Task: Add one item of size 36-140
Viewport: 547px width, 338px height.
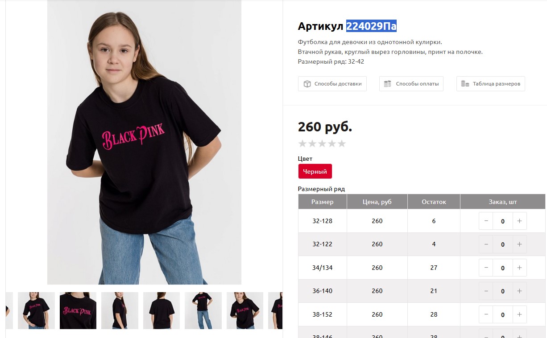Action: (519, 291)
